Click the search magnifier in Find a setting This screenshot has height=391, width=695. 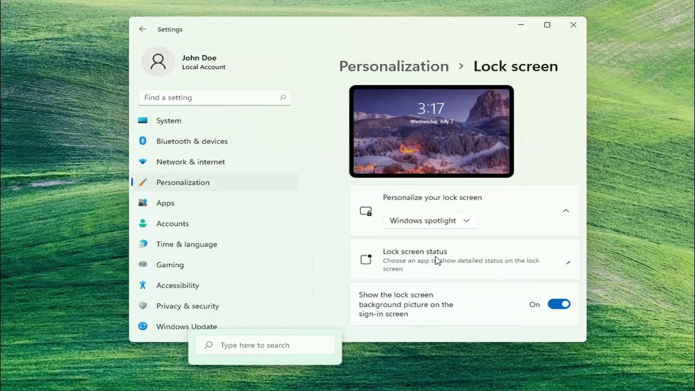[x=283, y=98]
